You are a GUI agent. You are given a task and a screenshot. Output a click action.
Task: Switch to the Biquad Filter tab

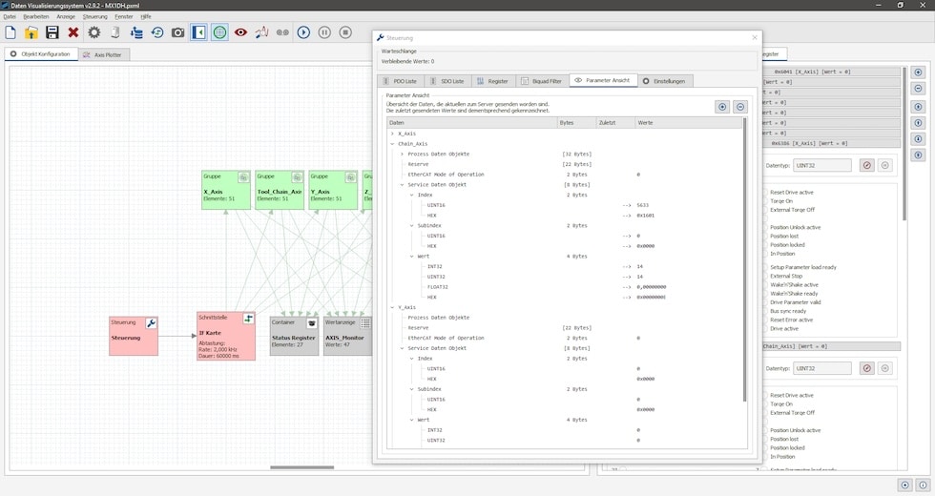542,81
